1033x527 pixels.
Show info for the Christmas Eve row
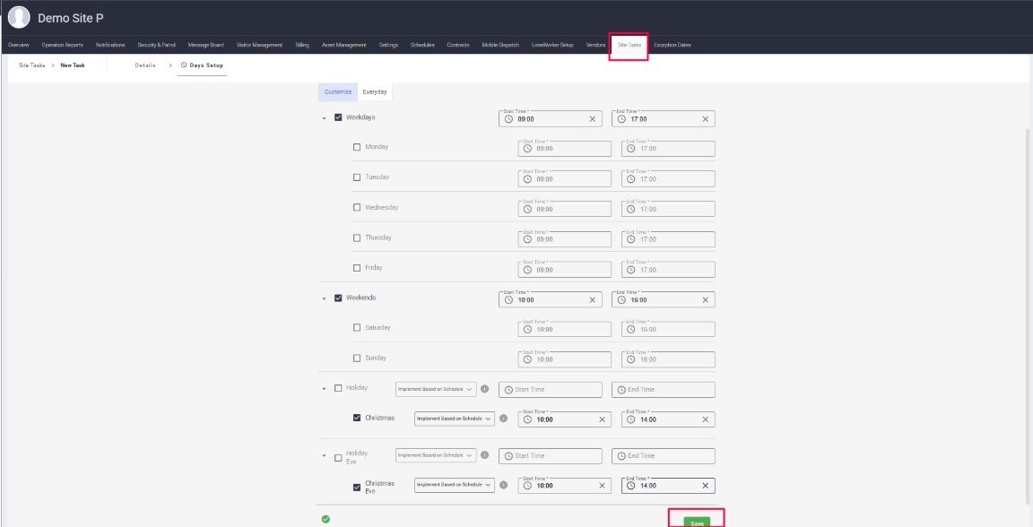[x=503, y=485]
